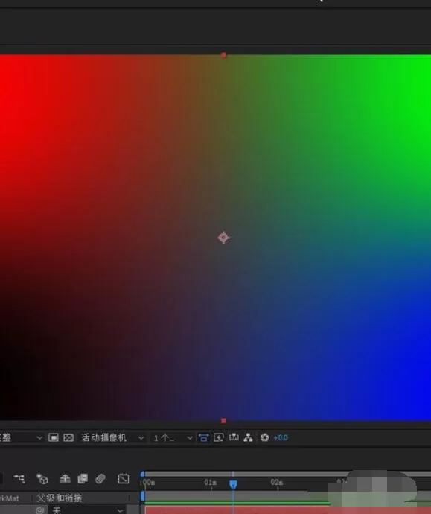This screenshot has width=431, height=514.
Task: Open the graph editor icon
Action: [123, 478]
